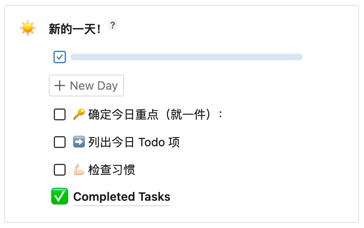Image resolution: width=364 pixels, height=228 pixels.
Task: Click the green check mark emoji
Action: (x=59, y=197)
